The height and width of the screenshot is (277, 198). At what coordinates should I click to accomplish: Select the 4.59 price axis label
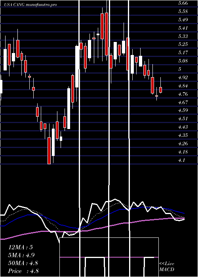tap(183, 110)
